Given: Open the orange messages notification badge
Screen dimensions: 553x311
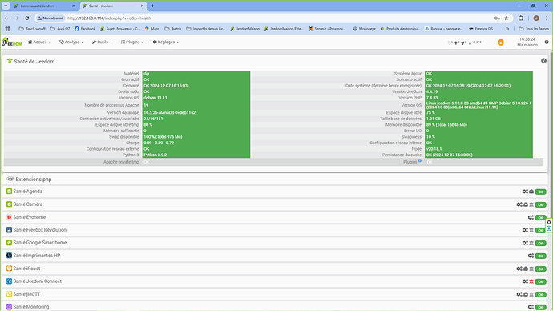Looking at the screenshot, I should click(x=500, y=42).
